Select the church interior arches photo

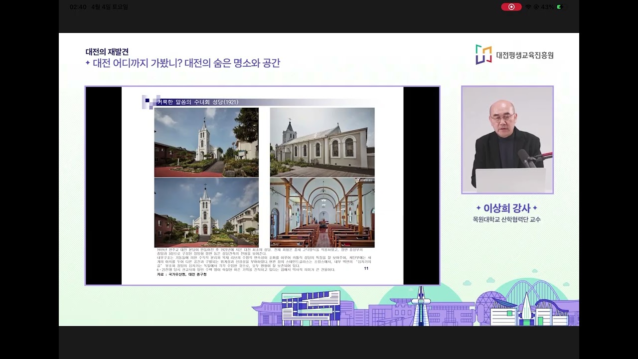tap(322, 213)
